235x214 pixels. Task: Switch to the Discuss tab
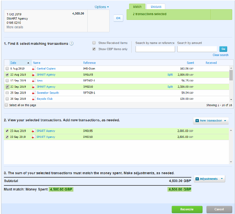click(156, 6)
